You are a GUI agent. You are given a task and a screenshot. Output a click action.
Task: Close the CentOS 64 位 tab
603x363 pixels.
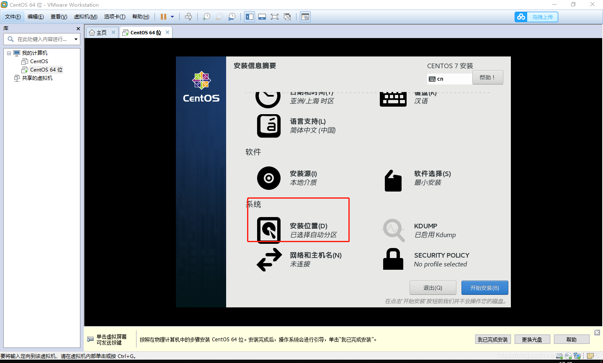167,32
